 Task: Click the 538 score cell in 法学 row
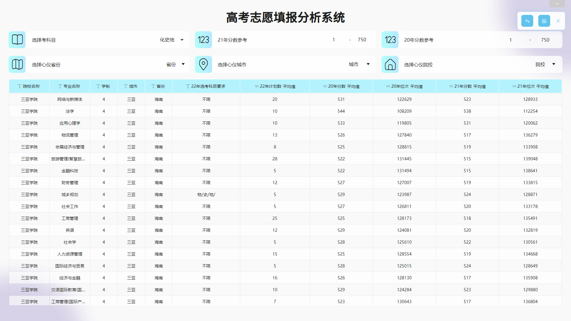(x=467, y=111)
